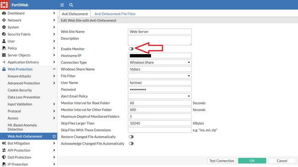Open the File Filter dropdown

[x=160, y=76]
